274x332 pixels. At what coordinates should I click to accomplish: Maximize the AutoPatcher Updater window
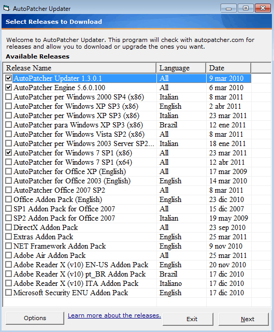pos(246,8)
